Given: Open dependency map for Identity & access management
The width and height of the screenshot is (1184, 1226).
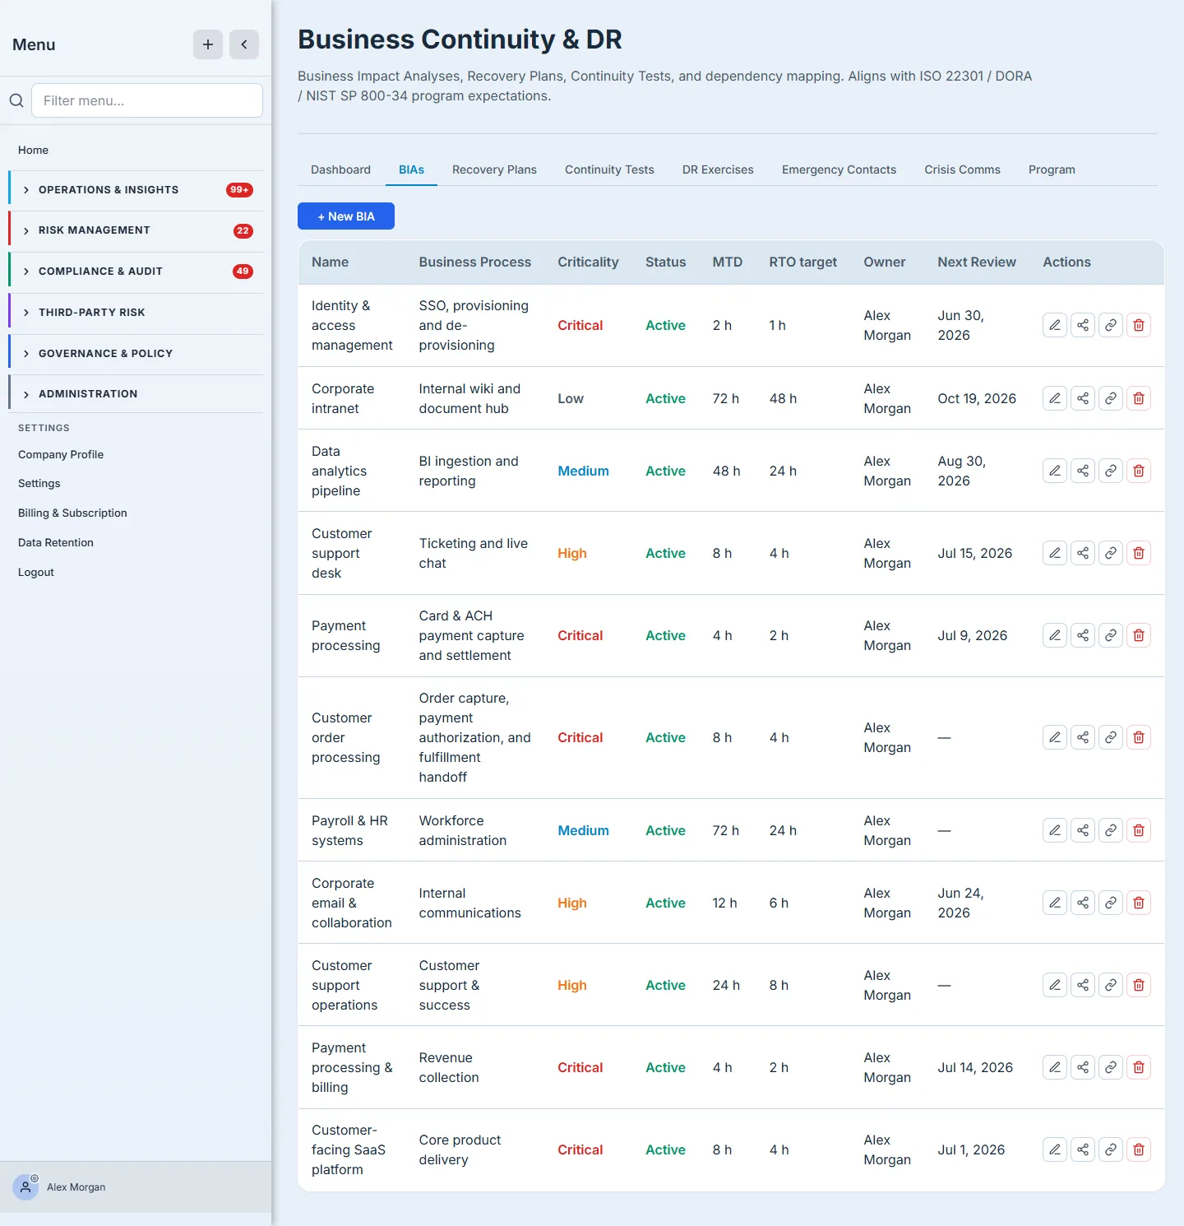Looking at the screenshot, I should pos(1083,325).
